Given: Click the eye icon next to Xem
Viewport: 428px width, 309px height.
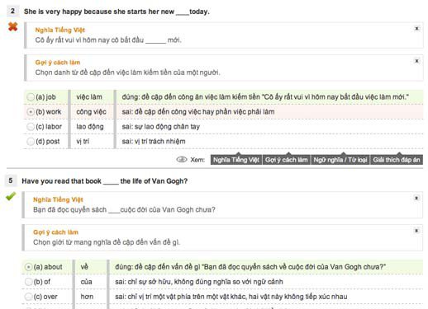Looking at the screenshot, I should coord(182,159).
